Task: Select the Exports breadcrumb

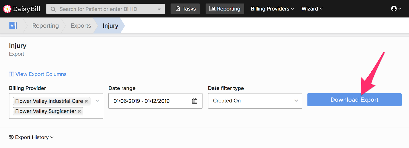Action: click(x=81, y=26)
